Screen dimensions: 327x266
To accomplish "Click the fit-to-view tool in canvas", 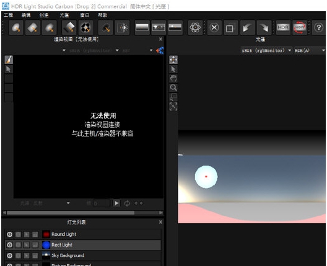I will (x=173, y=107).
